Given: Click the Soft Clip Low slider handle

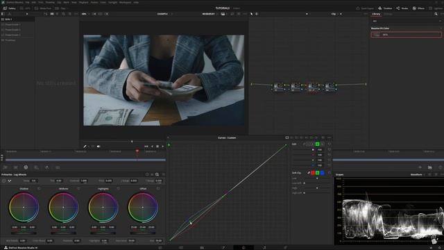Looking at the screenshot, I should coord(317,178).
